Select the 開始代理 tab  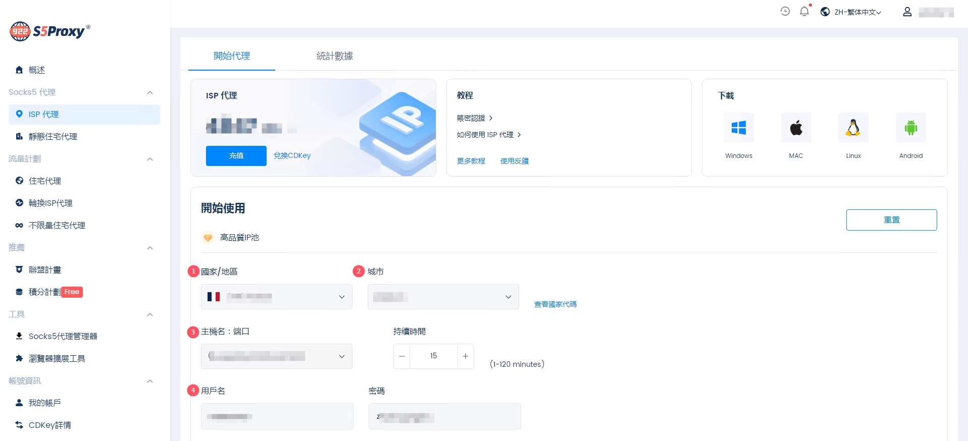(x=232, y=56)
